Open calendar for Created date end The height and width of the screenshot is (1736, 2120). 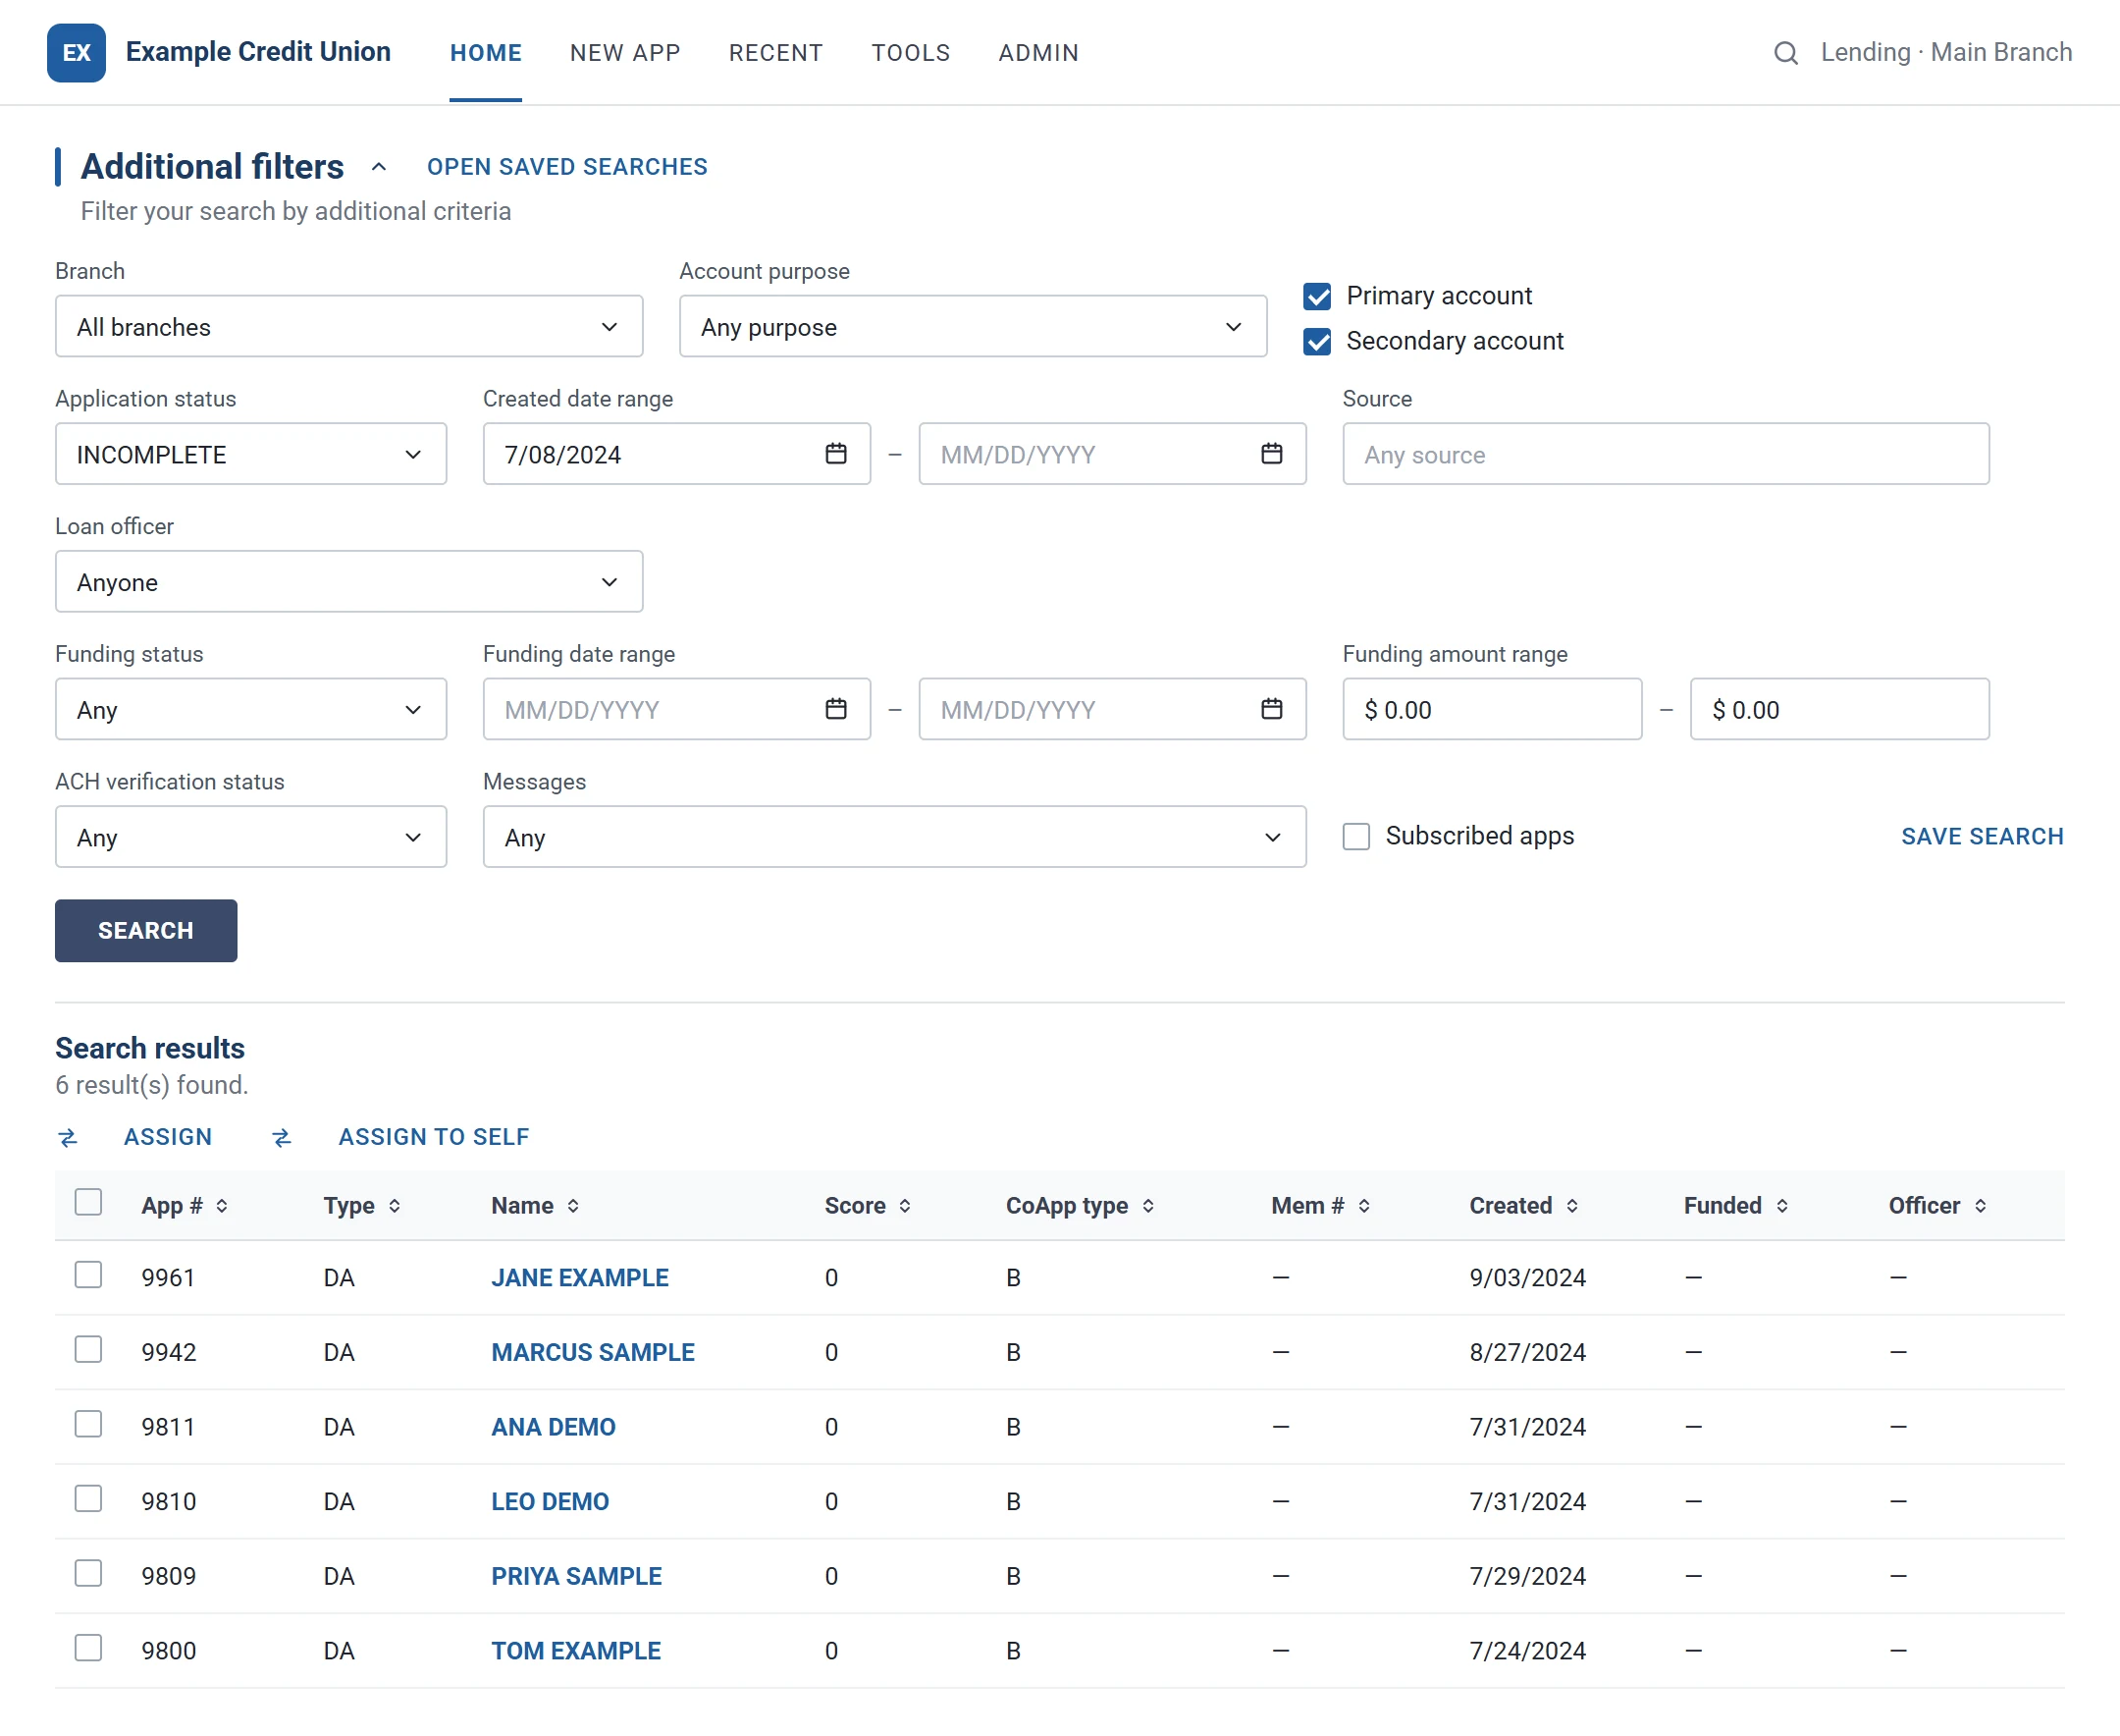(1271, 454)
